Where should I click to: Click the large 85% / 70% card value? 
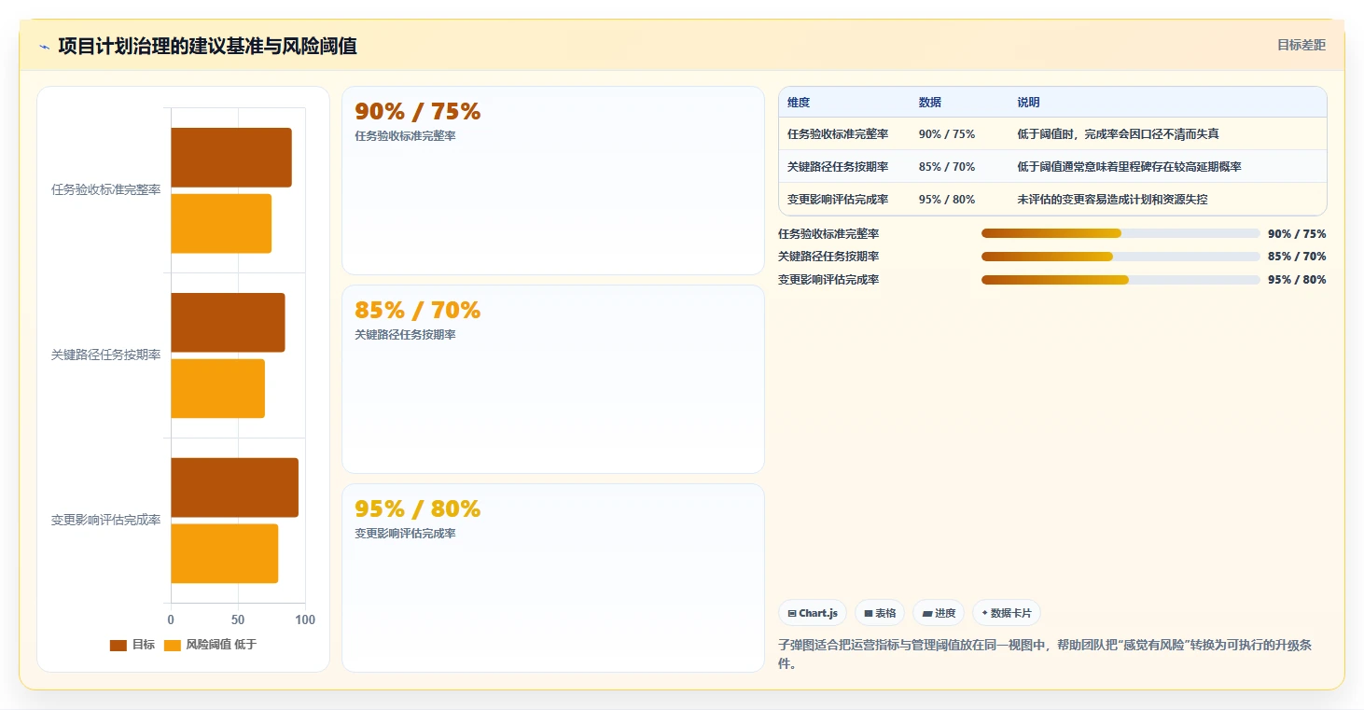[x=418, y=311]
